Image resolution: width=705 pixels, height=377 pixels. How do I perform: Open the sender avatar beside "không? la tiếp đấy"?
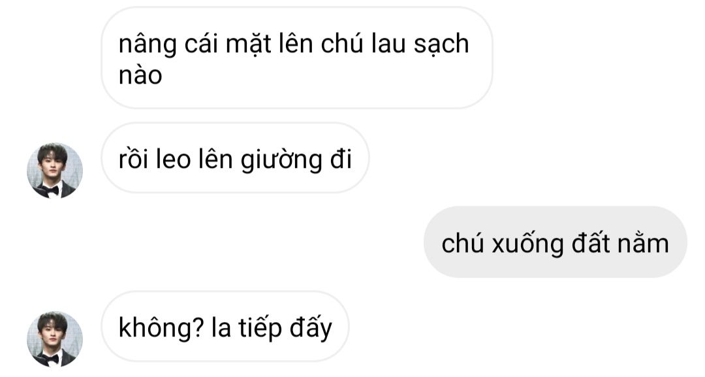click(55, 338)
